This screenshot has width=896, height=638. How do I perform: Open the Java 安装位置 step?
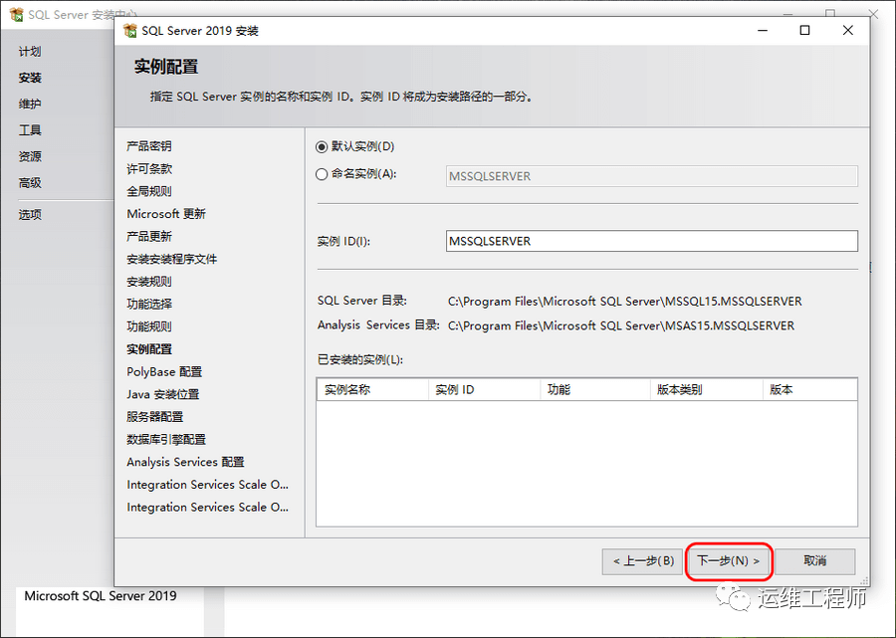click(x=163, y=395)
